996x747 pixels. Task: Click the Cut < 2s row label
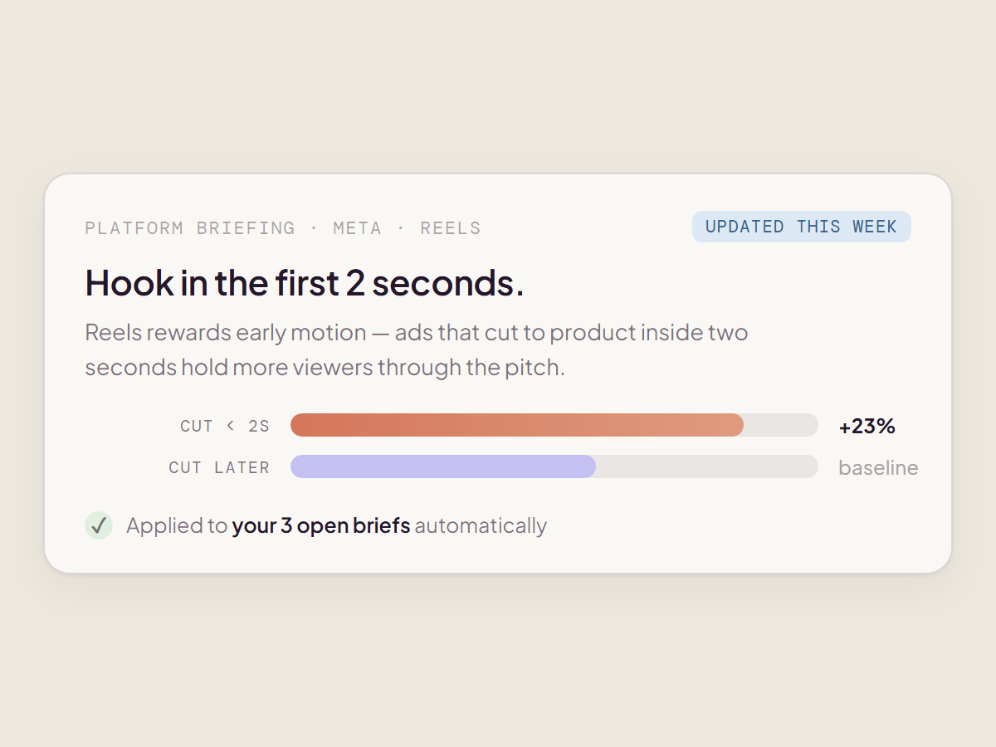pos(225,426)
